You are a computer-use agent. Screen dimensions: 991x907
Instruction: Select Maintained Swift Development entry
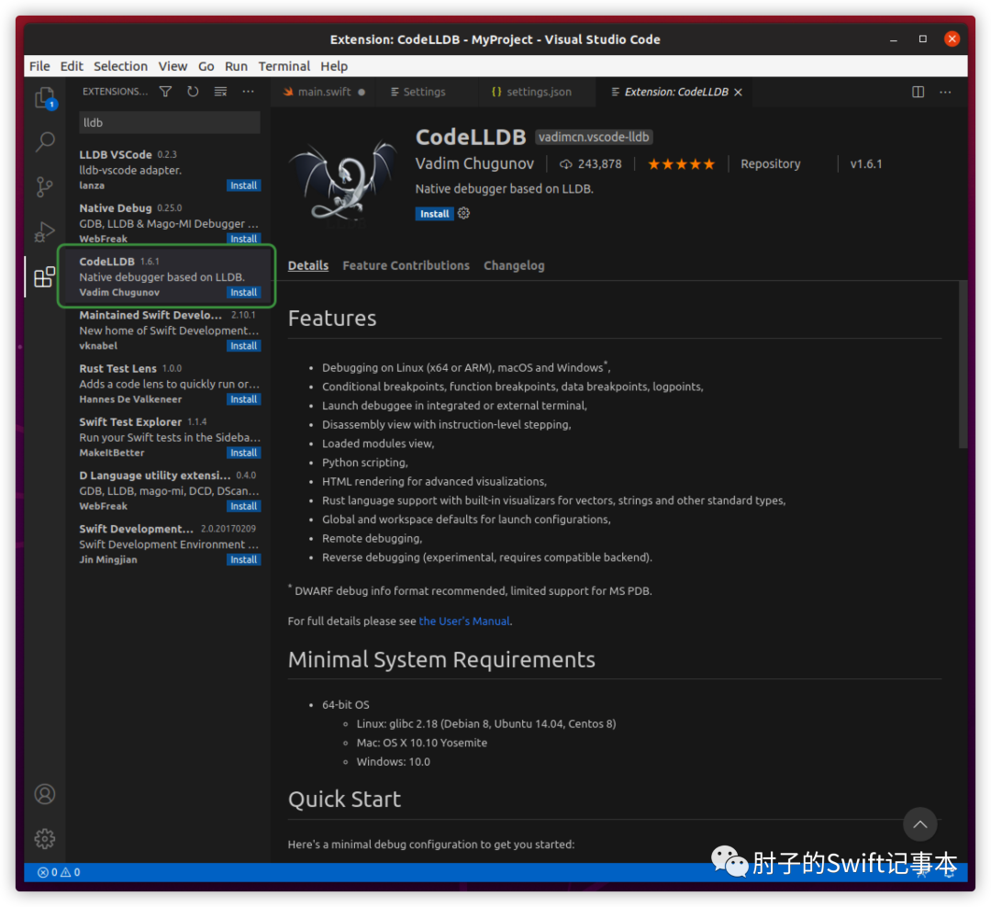(x=170, y=330)
